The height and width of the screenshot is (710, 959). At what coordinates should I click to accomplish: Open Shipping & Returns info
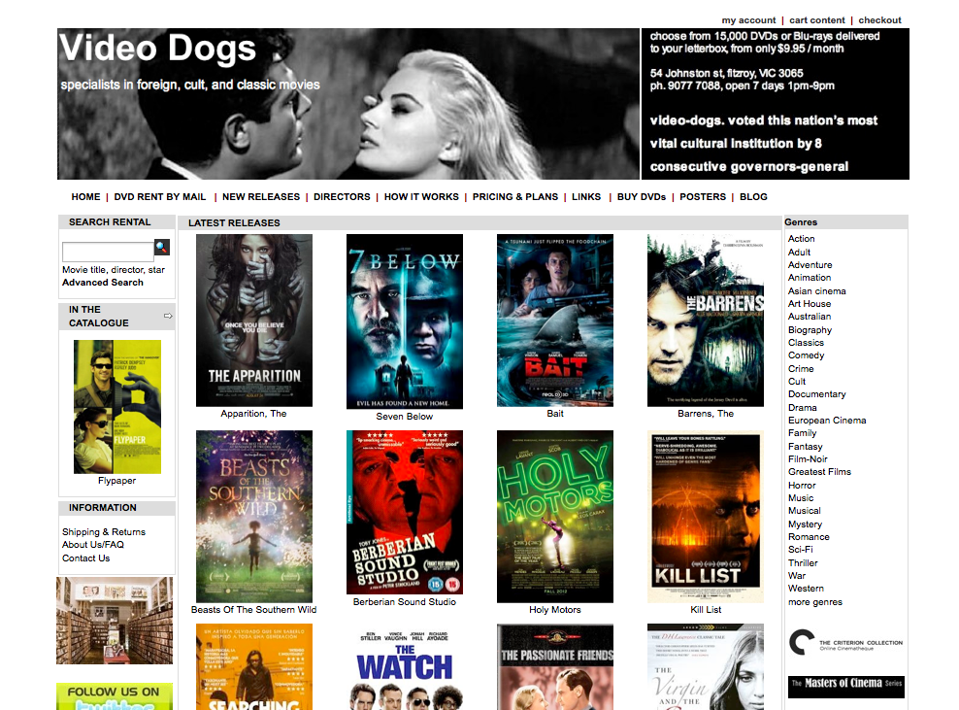103,532
